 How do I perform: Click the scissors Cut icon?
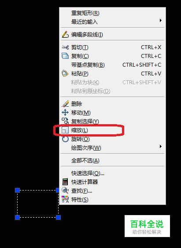(65, 47)
